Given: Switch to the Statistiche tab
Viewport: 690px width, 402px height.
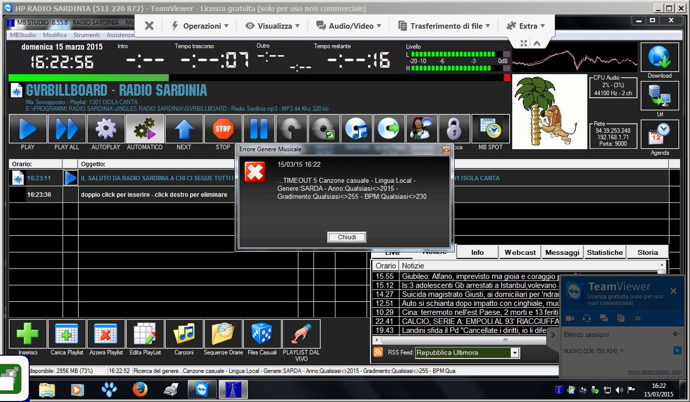Looking at the screenshot, I should tap(605, 252).
